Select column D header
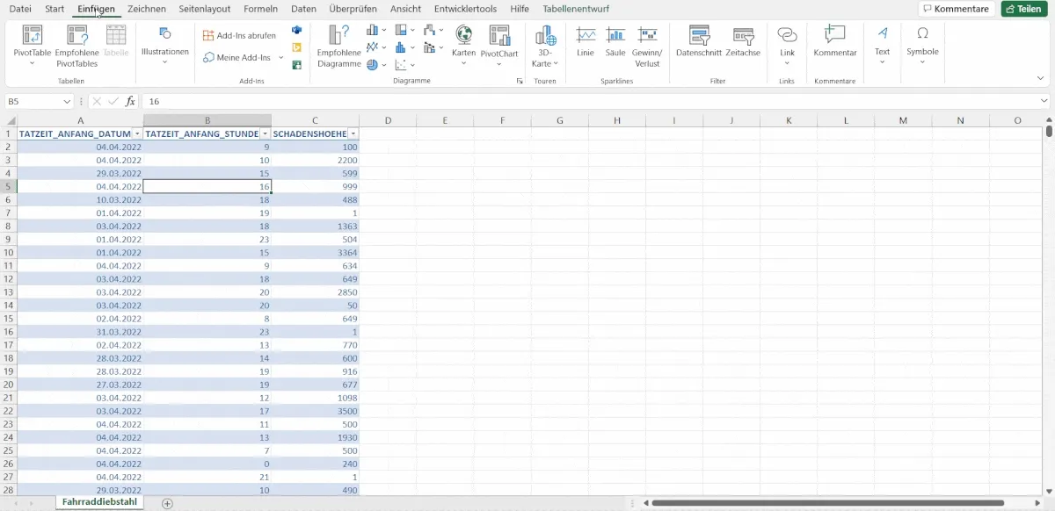This screenshot has height=511, width=1055. (388, 120)
